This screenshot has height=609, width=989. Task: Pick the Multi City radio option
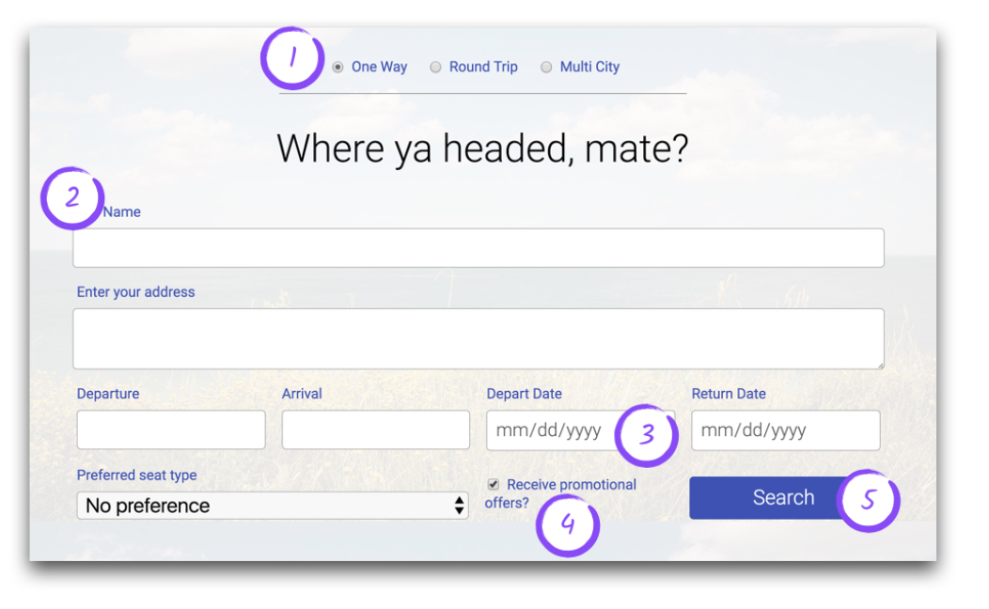pyautogui.click(x=546, y=67)
